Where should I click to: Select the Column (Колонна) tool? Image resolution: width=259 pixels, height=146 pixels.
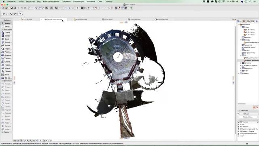6,42
